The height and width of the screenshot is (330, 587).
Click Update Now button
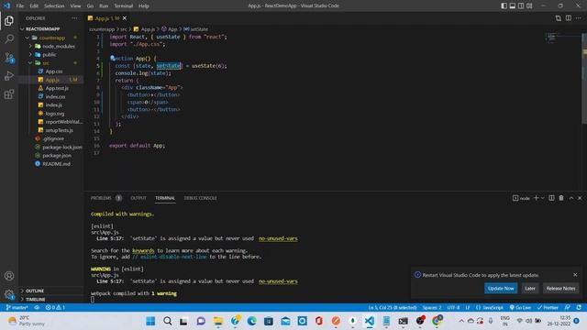pyautogui.click(x=501, y=288)
